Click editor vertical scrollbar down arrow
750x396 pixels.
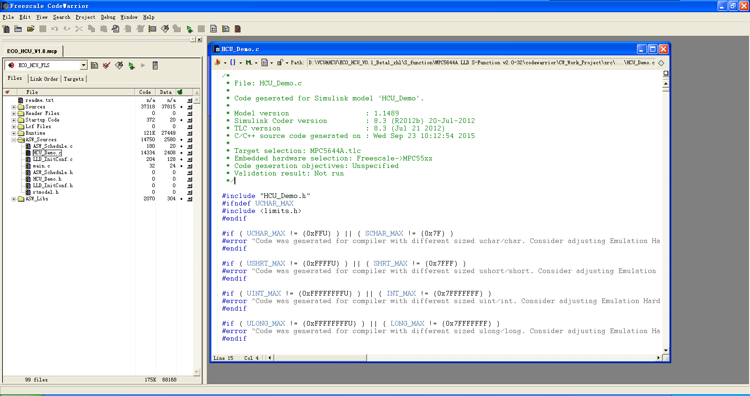point(666,350)
